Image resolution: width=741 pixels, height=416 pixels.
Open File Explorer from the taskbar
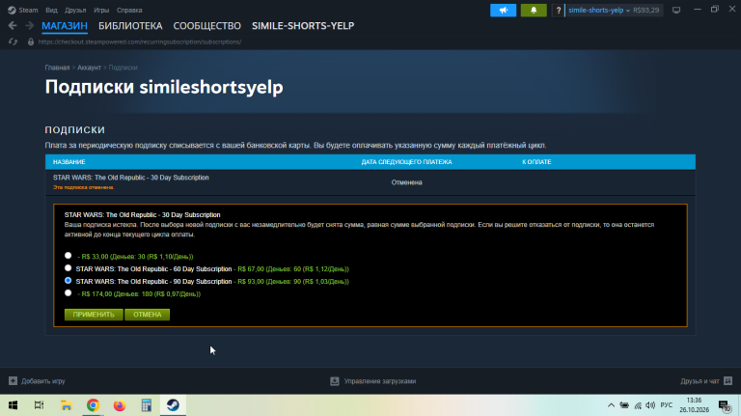[x=67, y=405]
